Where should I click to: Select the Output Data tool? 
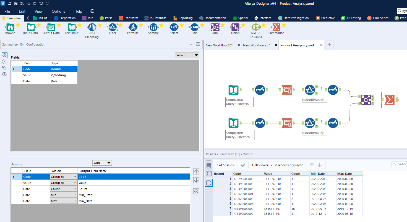click(51, 28)
